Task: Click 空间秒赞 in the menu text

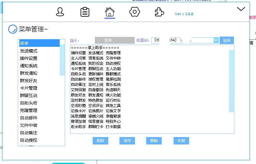Action: tap(78, 106)
